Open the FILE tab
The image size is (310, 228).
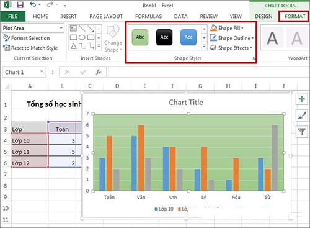point(13,16)
